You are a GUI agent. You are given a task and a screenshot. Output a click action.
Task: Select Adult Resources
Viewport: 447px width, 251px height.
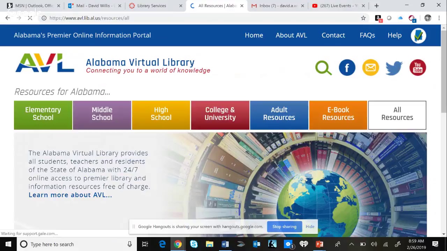tap(279, 115)
